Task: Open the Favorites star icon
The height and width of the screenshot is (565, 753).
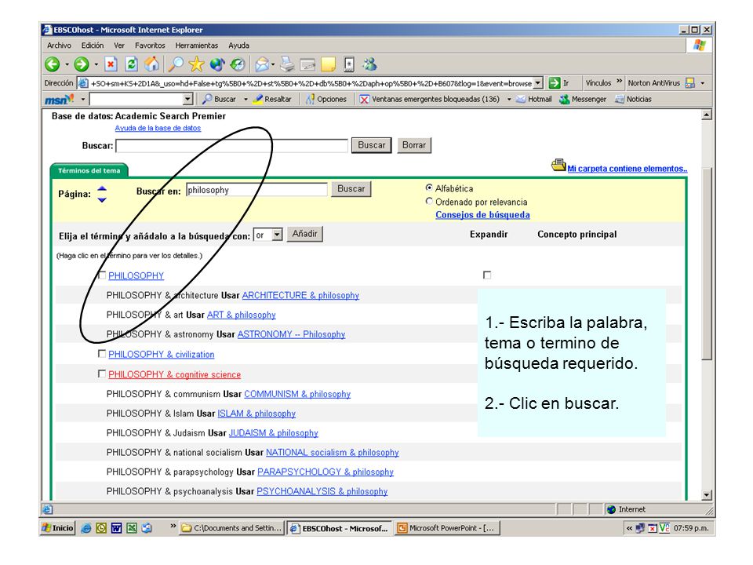Action: tap(196, 64)
